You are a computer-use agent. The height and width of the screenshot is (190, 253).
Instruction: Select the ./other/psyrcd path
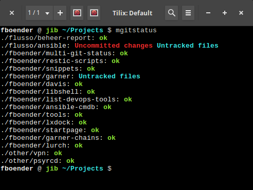pyautogui.click(x=31, y=161)
